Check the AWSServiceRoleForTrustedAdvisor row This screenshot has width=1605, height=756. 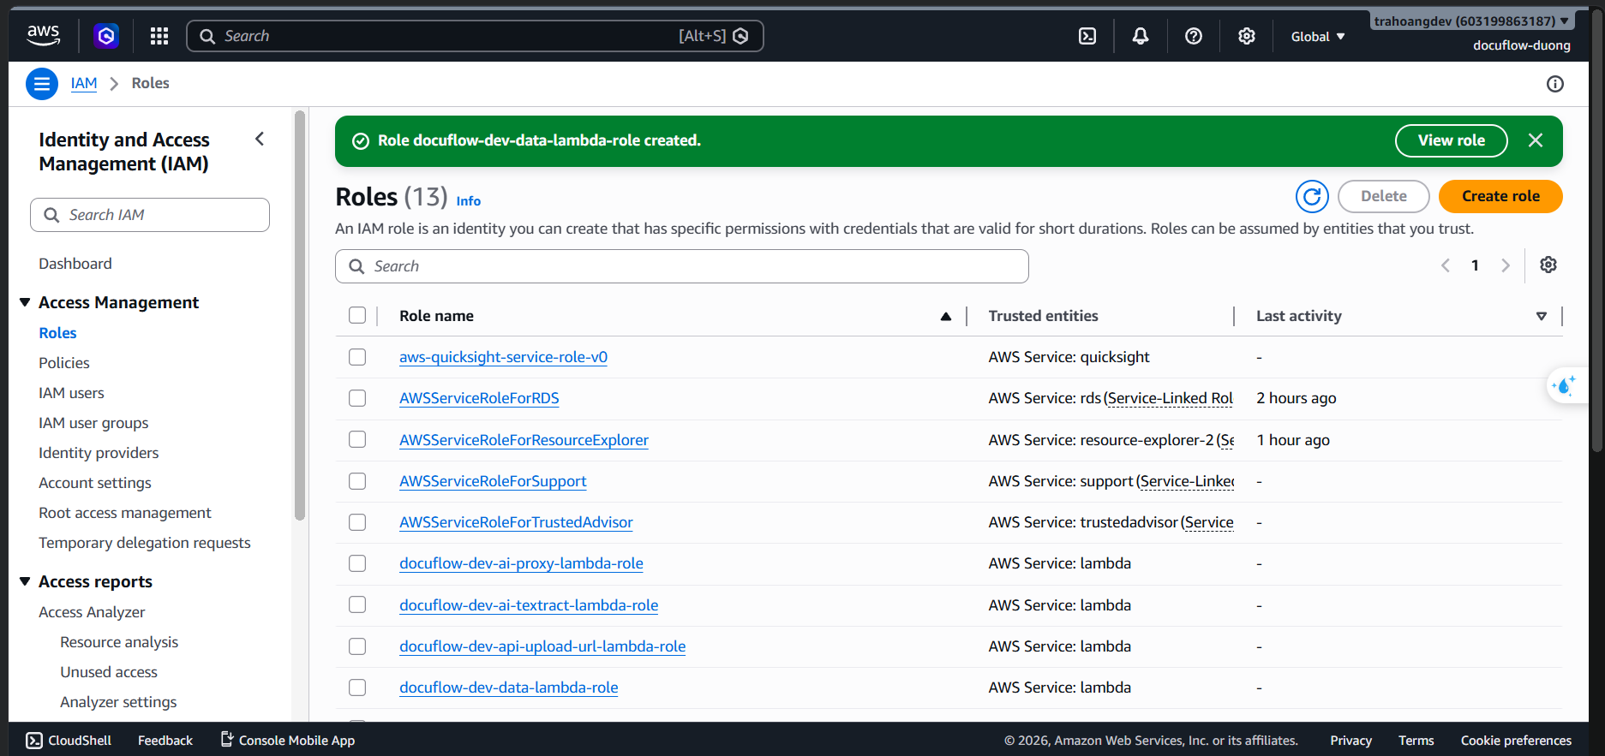coord(357,522)
